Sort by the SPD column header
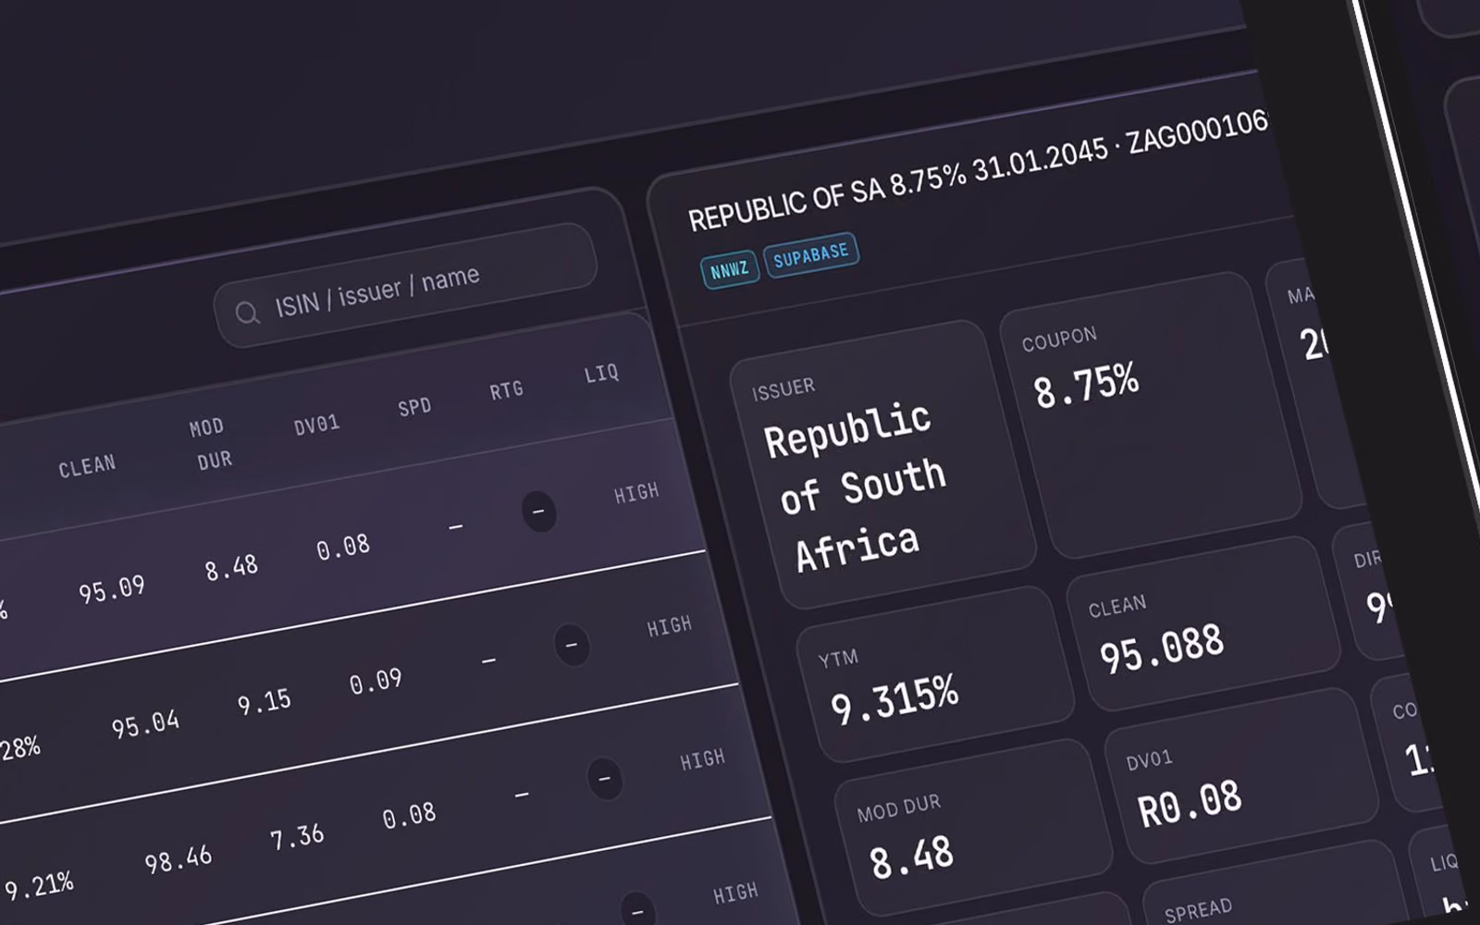 (x=414, y=407)
